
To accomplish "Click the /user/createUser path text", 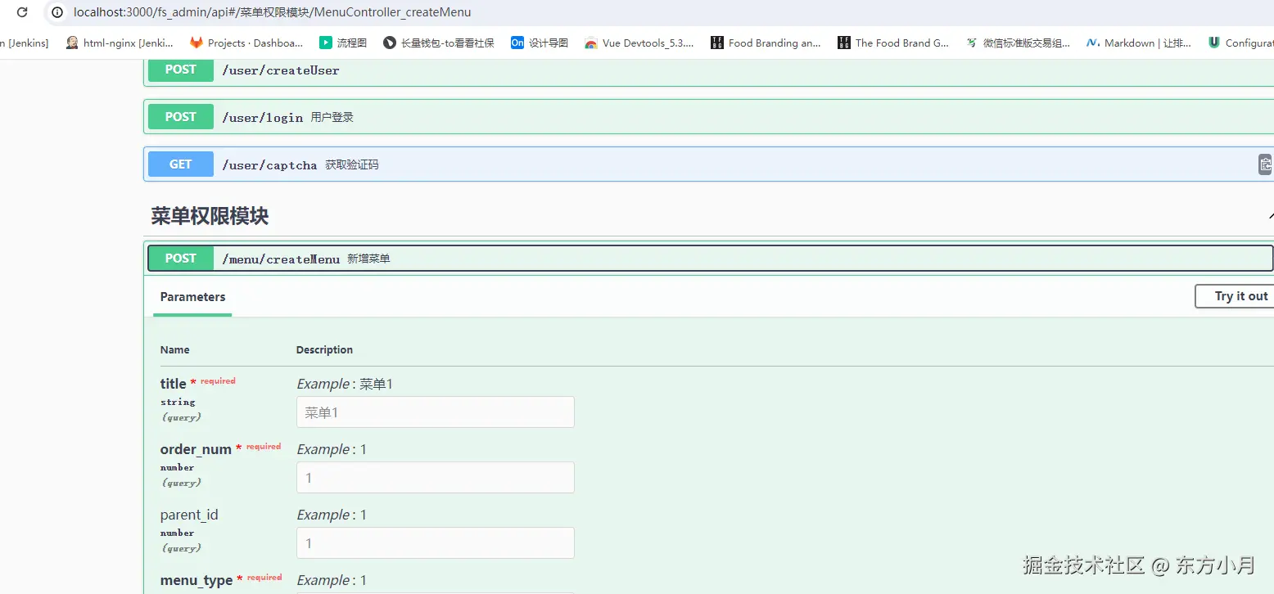I will pyautogui.click(x=281, y=70).
